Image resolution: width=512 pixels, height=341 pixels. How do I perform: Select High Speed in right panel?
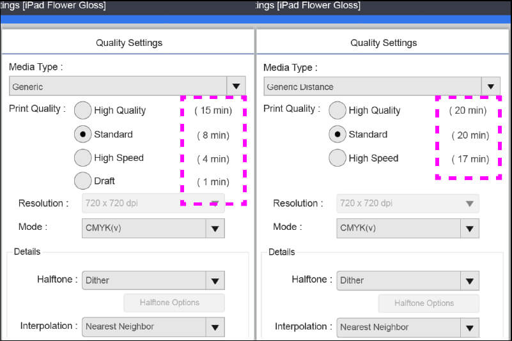(x=337, y=158)
